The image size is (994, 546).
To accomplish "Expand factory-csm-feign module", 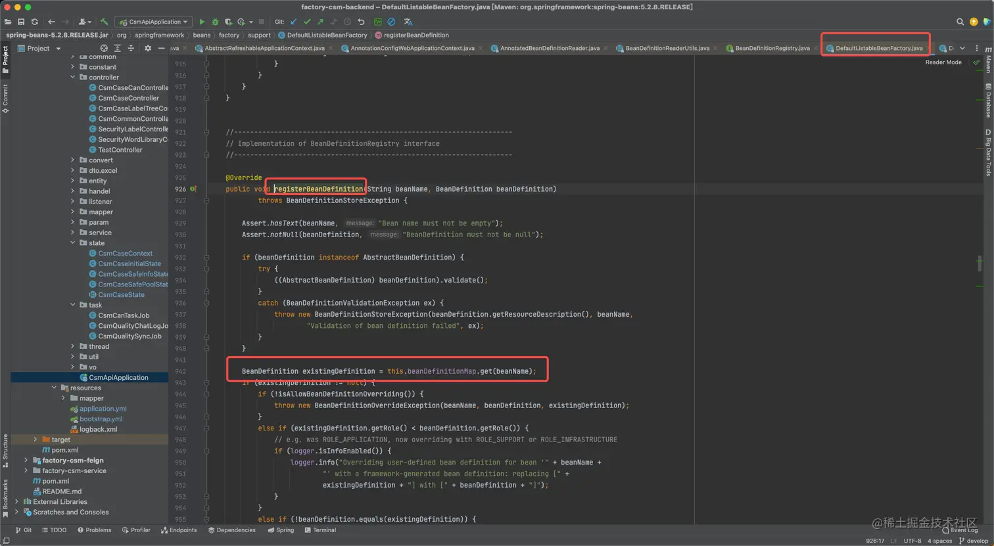I will tap(26, 460).
